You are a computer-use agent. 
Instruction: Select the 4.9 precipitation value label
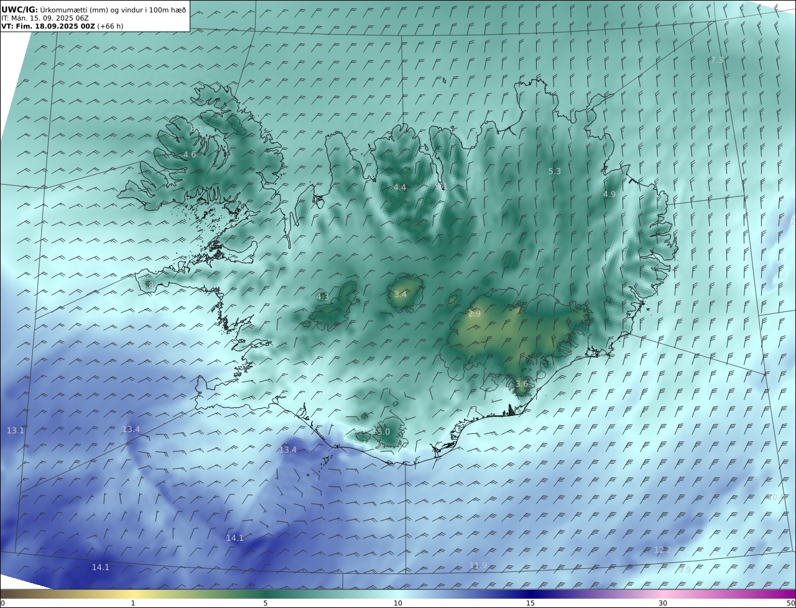[x=609, y=195]
